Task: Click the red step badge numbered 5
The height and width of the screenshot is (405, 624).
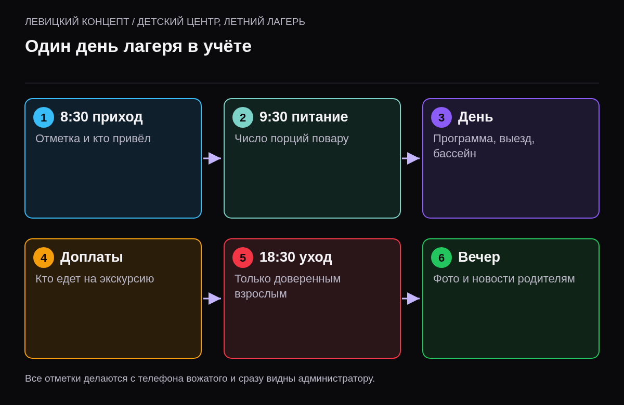Action: [243, 258]
